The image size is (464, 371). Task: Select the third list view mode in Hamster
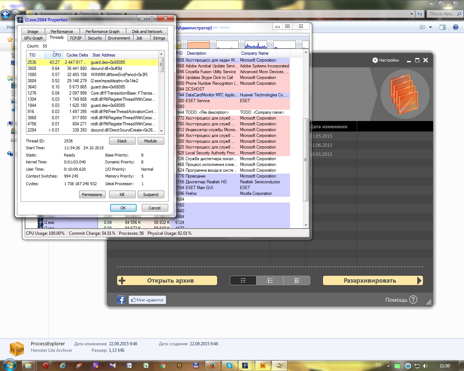coord(297,280)
